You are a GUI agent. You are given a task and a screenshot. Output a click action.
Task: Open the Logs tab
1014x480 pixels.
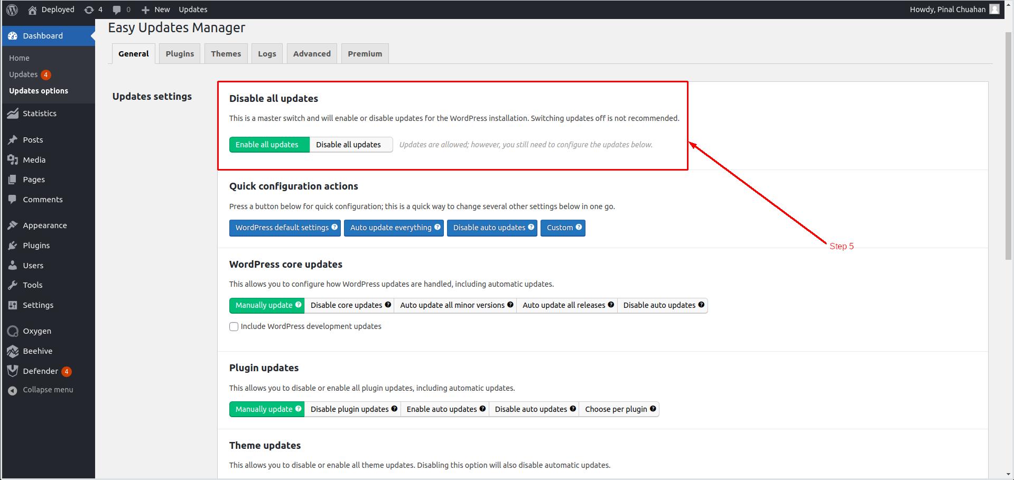tap(267, 54)
